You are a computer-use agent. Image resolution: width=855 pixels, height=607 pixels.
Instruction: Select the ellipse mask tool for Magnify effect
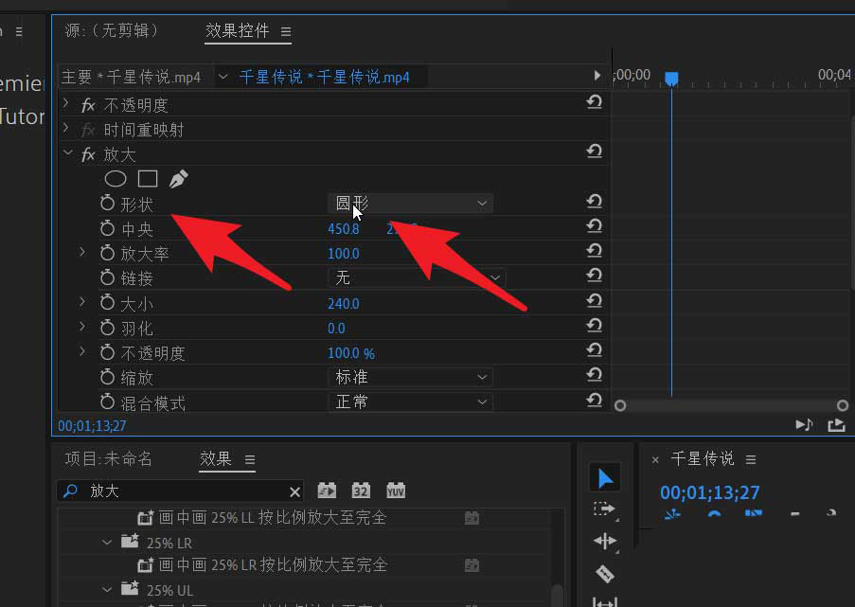click(x=115, y=179)
